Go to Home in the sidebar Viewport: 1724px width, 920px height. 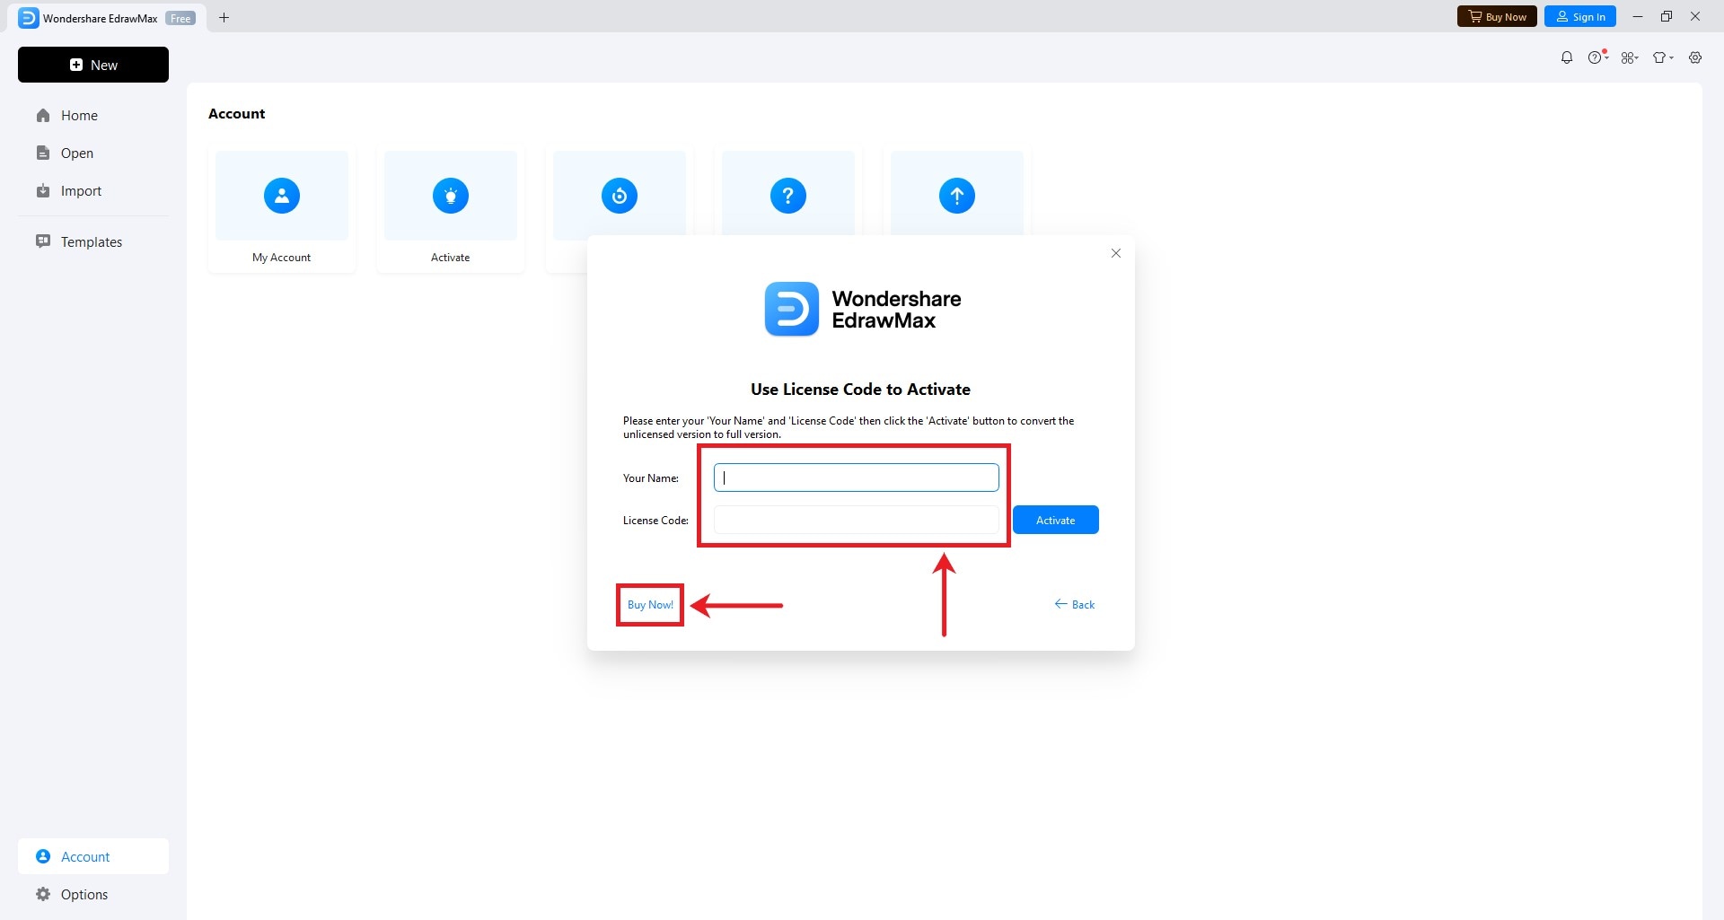click(93, 116)
